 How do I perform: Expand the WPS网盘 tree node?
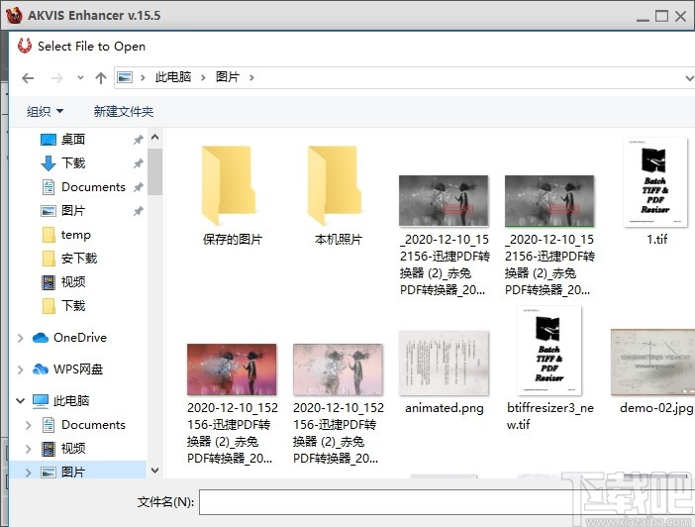(x=21, y=369)
